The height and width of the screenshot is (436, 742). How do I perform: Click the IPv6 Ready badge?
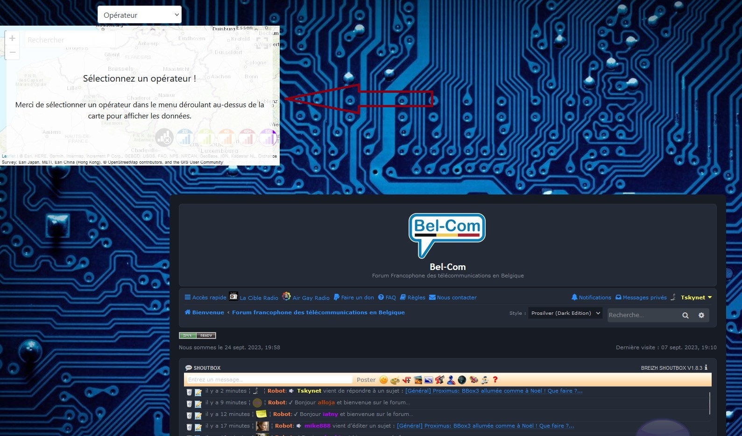pos(198,335)
